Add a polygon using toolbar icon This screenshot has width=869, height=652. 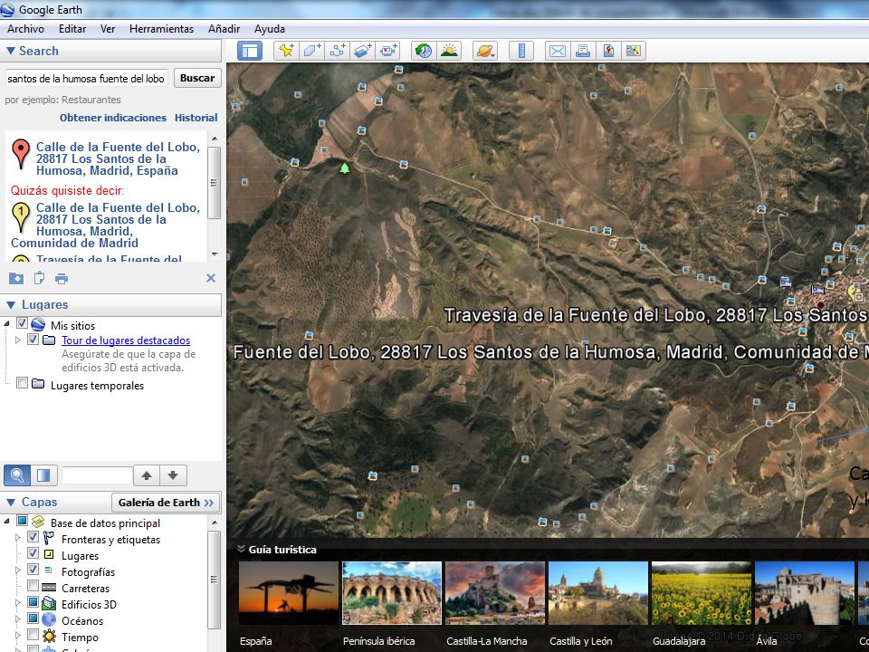coord(311,51)
